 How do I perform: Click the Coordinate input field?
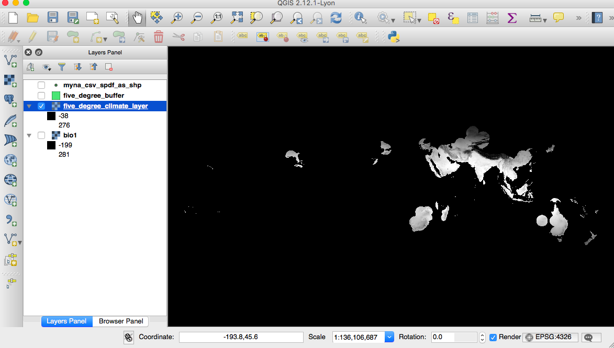(241, 337)
